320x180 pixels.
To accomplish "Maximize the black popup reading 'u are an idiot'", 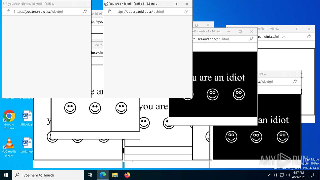I will point(240,31).
